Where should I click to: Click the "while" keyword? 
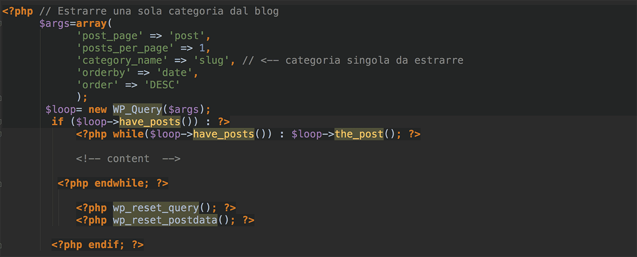[128, 134]
